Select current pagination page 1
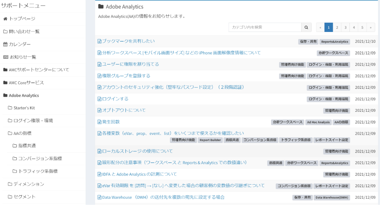The image size is (380, 205). 329,27
